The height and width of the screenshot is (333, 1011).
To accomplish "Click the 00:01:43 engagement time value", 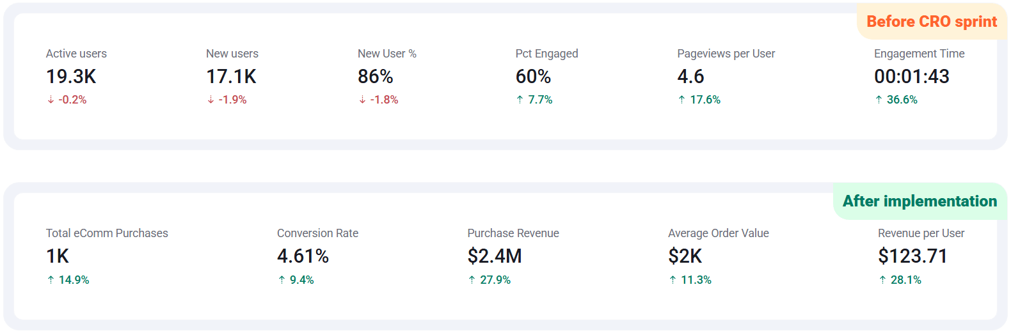I will [912, 77].
